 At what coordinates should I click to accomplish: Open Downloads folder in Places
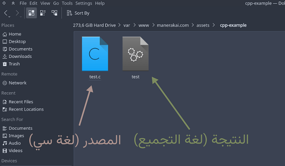click(20, 56)
